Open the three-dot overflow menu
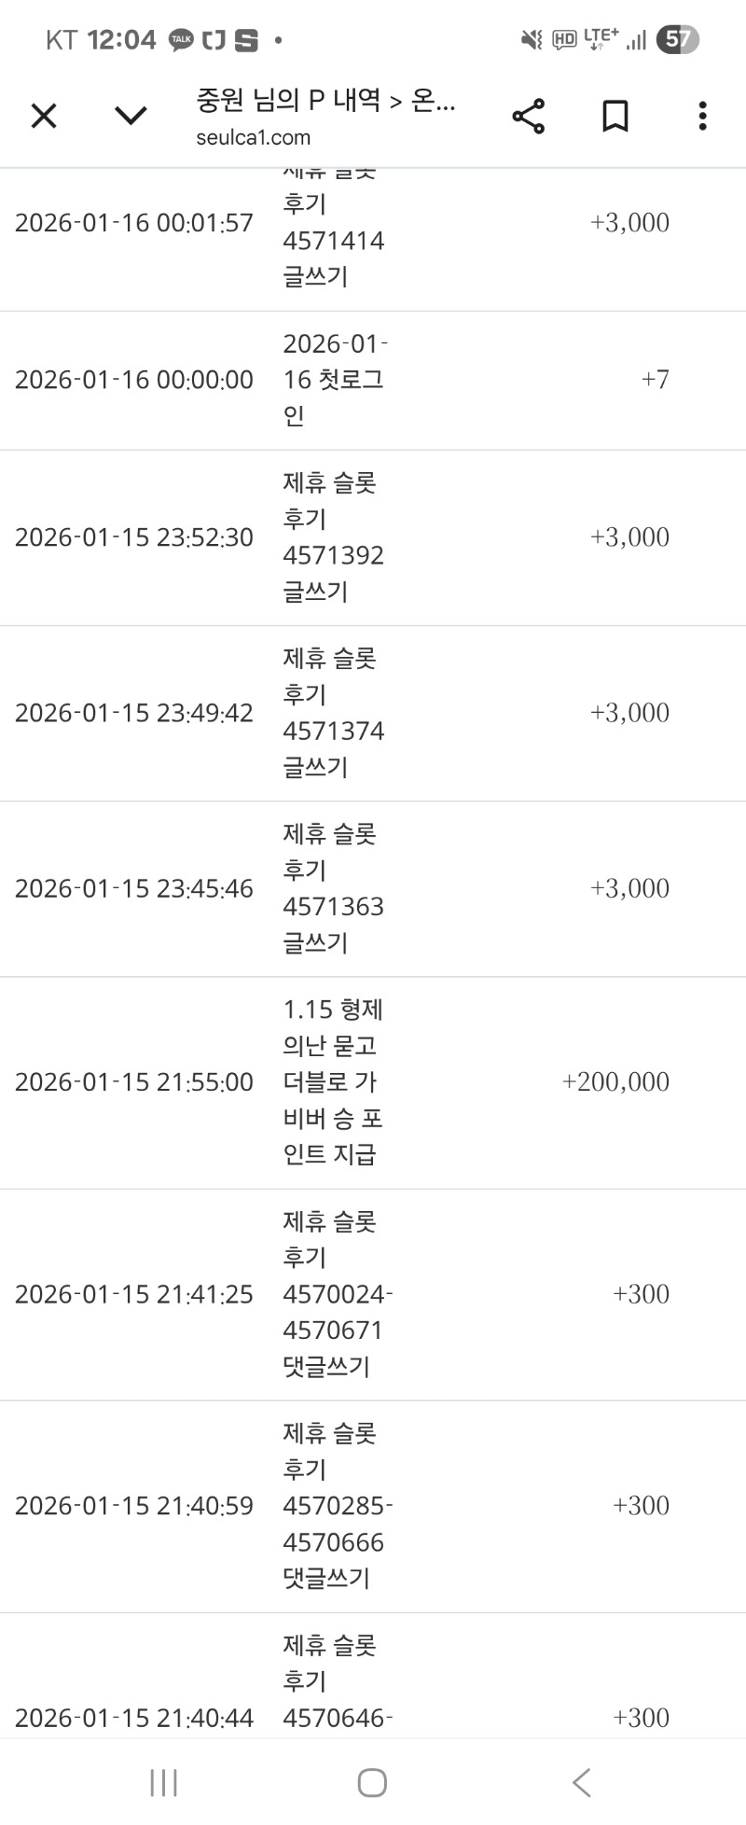This screenshot has height=1825, width=746. [x=702, y=117]
